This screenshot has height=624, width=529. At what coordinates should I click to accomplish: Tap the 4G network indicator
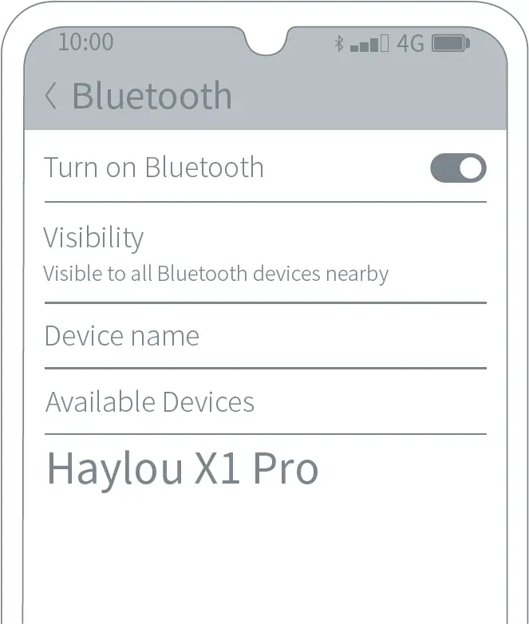[410, 43]
